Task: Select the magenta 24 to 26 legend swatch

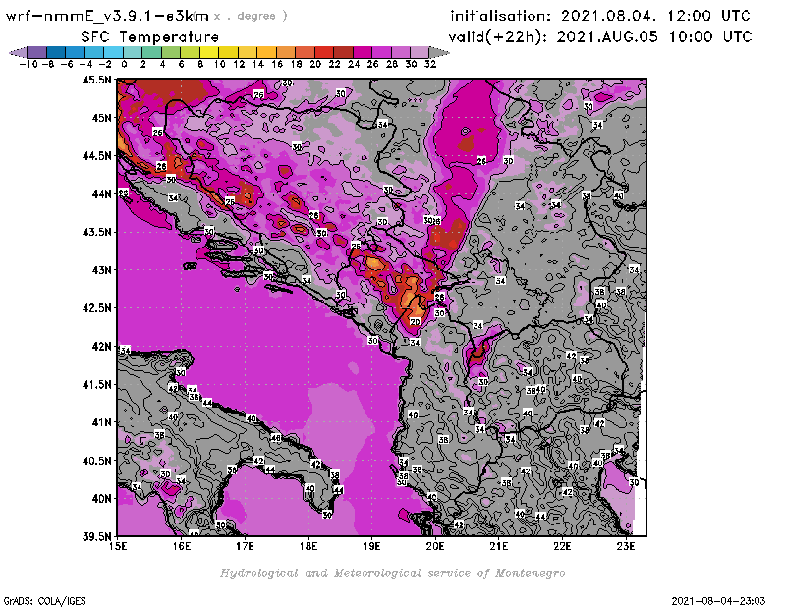Action: click(362, 52)
